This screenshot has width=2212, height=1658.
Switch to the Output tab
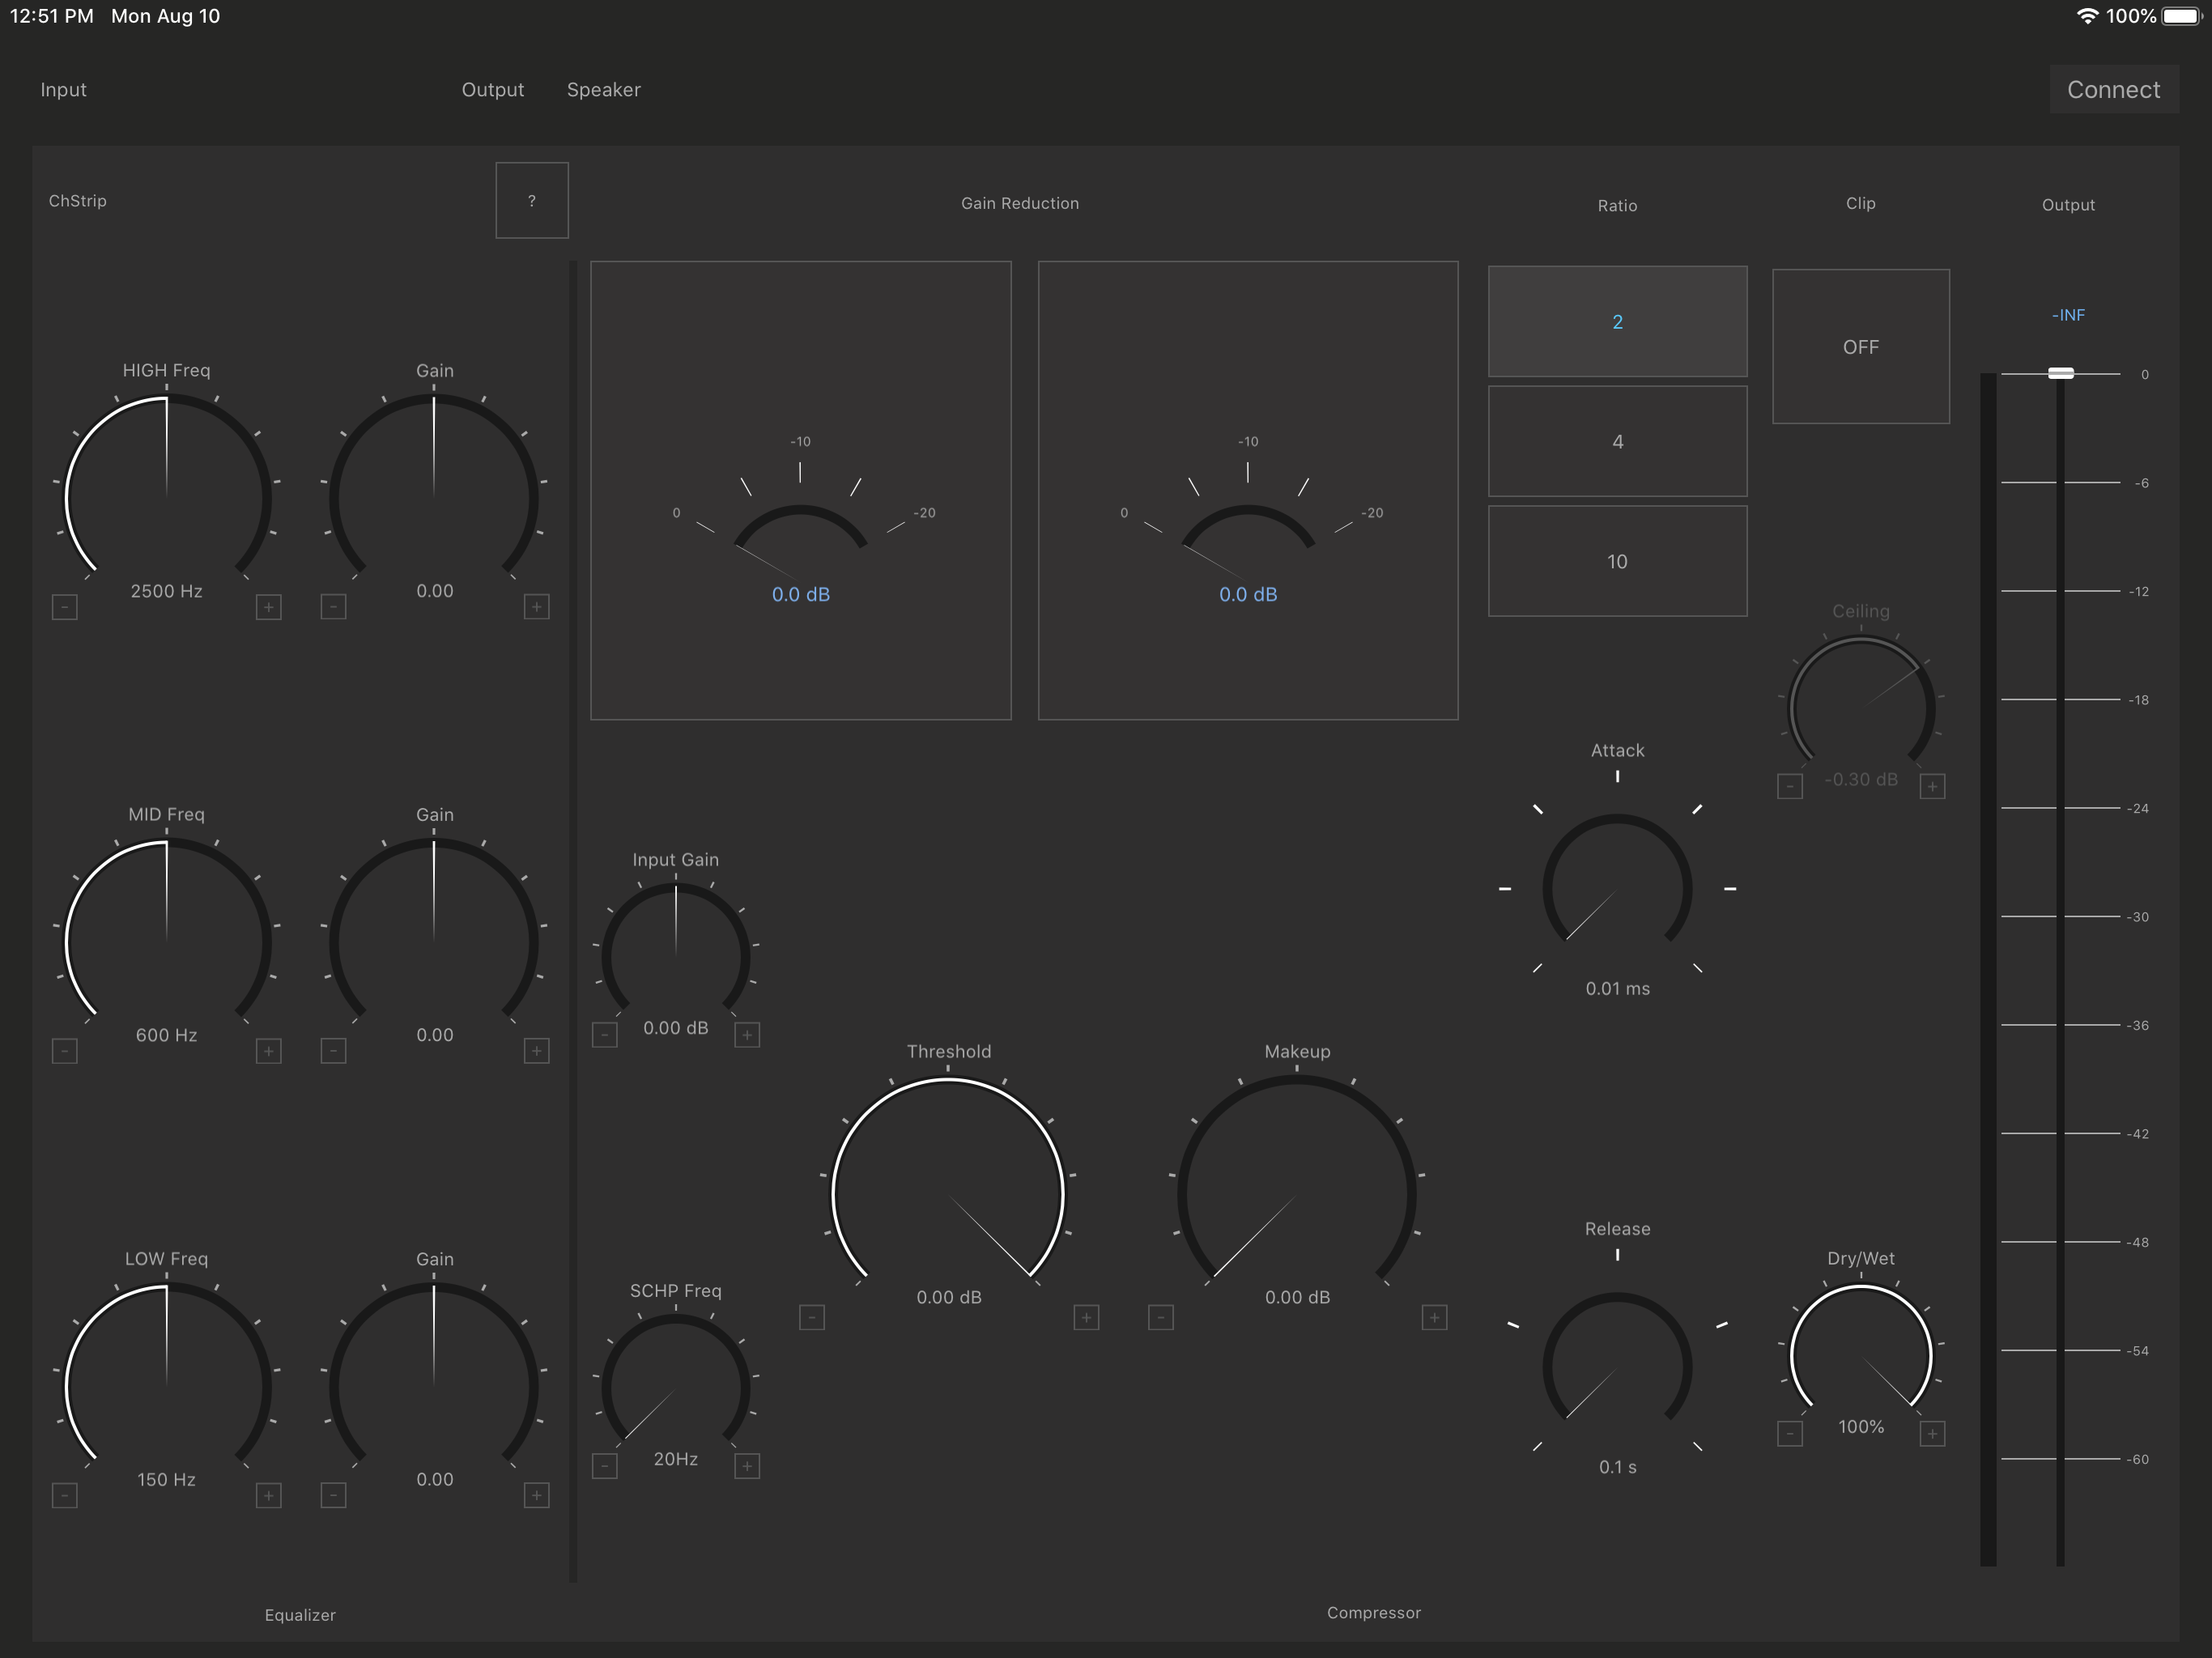(492, 90)
